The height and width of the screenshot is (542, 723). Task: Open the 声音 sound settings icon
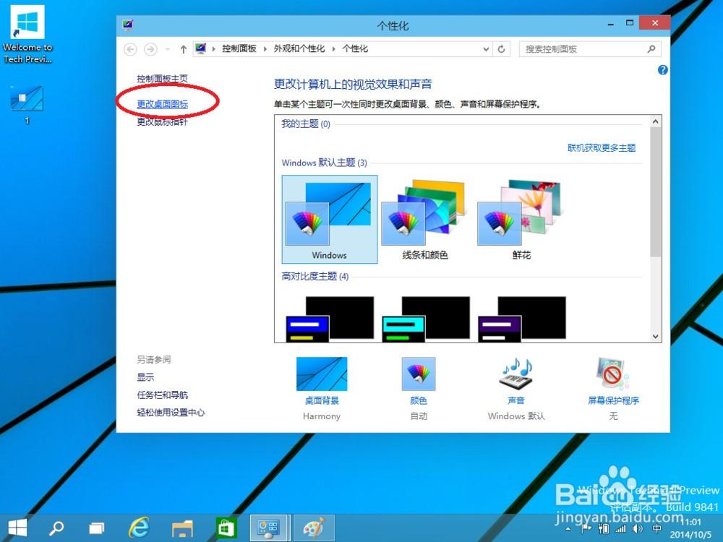pos(515,374)
